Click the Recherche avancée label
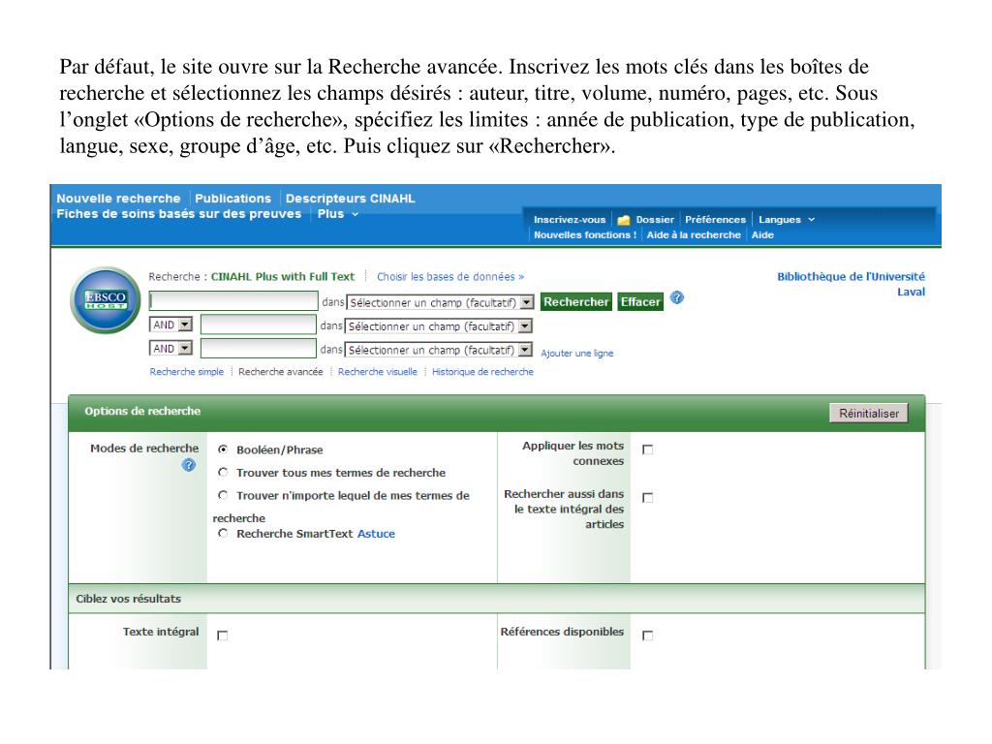Screen dimensions: 992x744 (281, 371)
